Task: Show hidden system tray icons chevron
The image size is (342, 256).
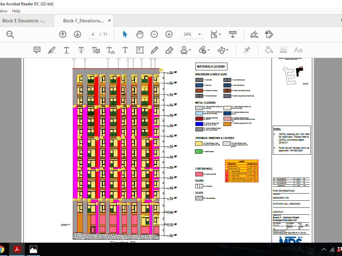Action: (324, 250)
